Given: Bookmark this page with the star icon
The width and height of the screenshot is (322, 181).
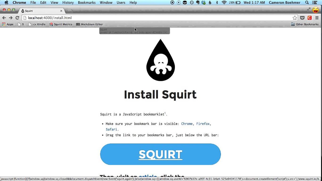Looking at the screenshot, I should click(x=295, y=18).
